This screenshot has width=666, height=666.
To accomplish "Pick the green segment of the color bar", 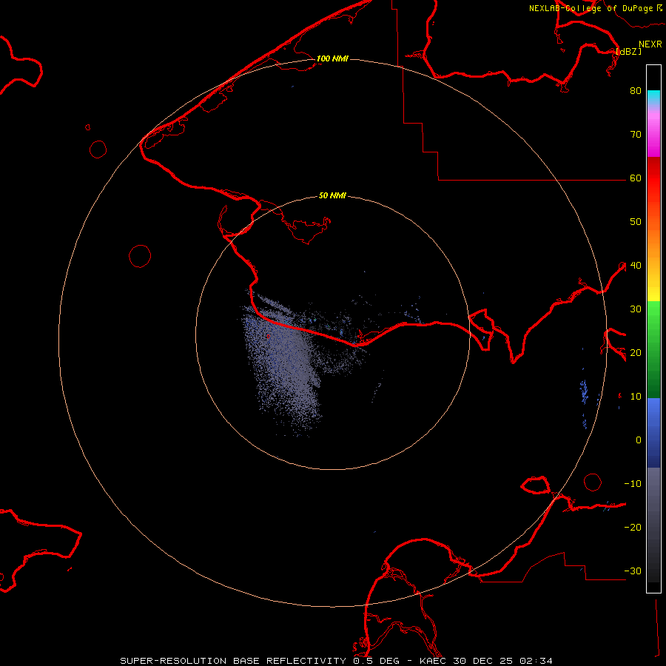I will [x=653, y=349].
